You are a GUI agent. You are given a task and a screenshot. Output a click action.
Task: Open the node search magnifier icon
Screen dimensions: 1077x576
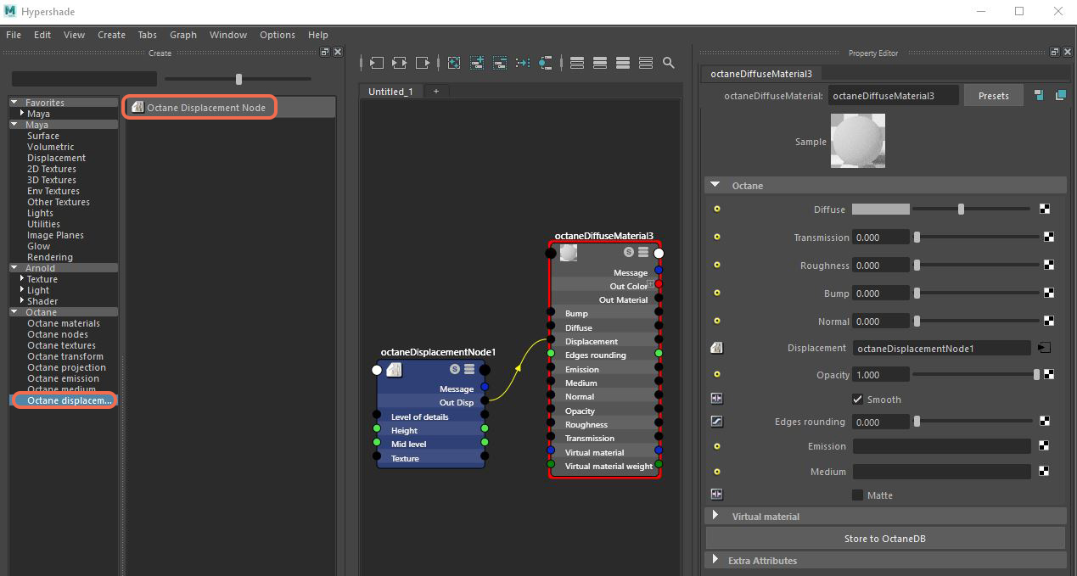669,63
